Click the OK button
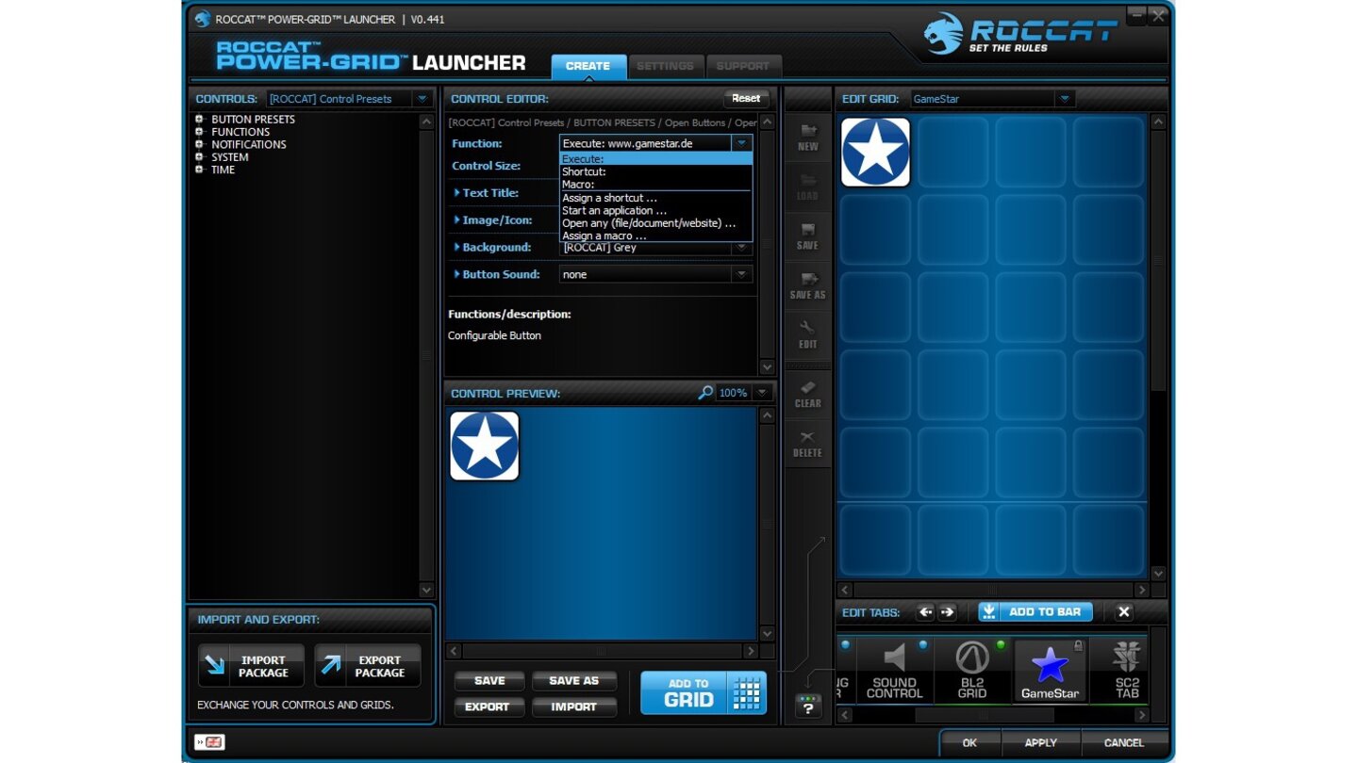Viewport: 1358px width, 763px height. (x=969, y=742)
